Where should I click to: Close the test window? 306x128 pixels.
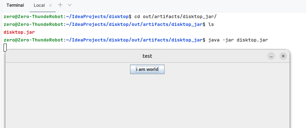click(x=283, y=56)
